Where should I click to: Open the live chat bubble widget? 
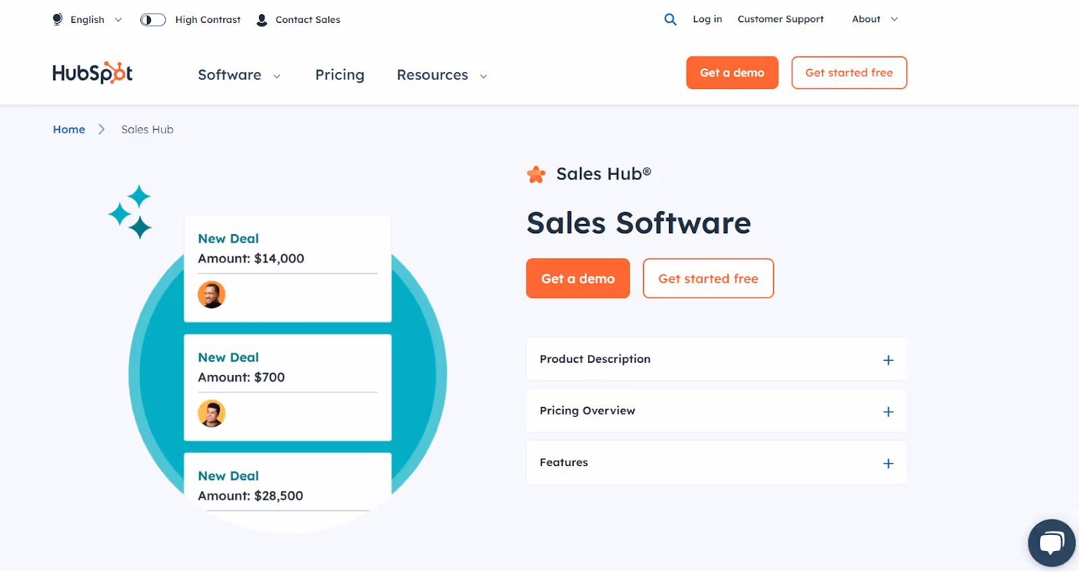click(1051, 542)
